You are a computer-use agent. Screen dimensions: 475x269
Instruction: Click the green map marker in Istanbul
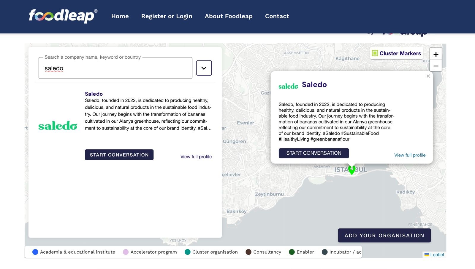pos(352,170)
